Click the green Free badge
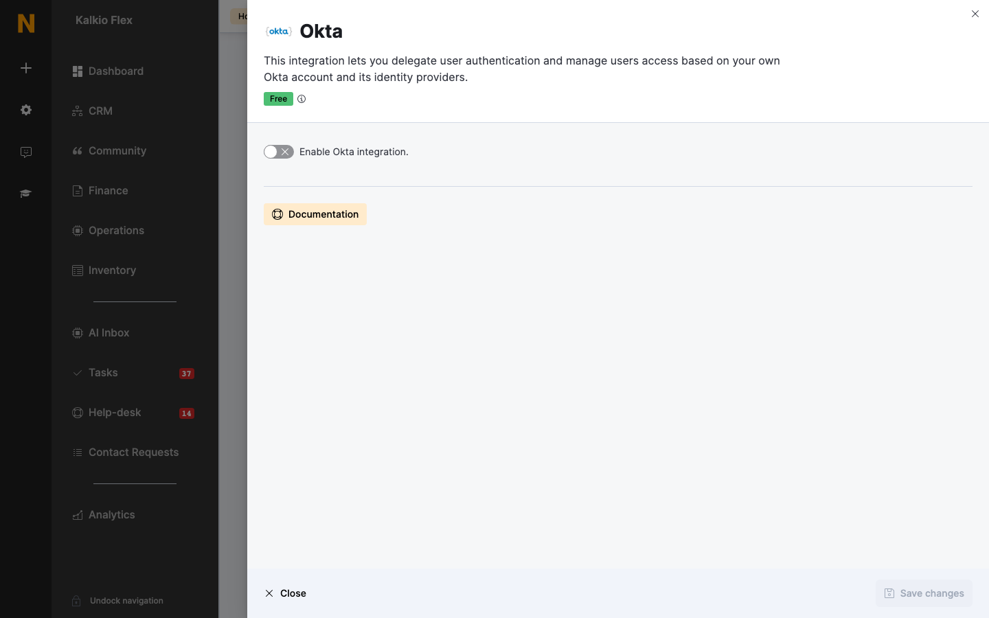The height and width of the screenshot is (618, 989). click(x=278, y=99)
